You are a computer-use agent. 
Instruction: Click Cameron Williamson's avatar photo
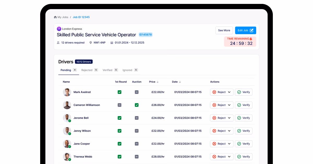coord(67,105)
